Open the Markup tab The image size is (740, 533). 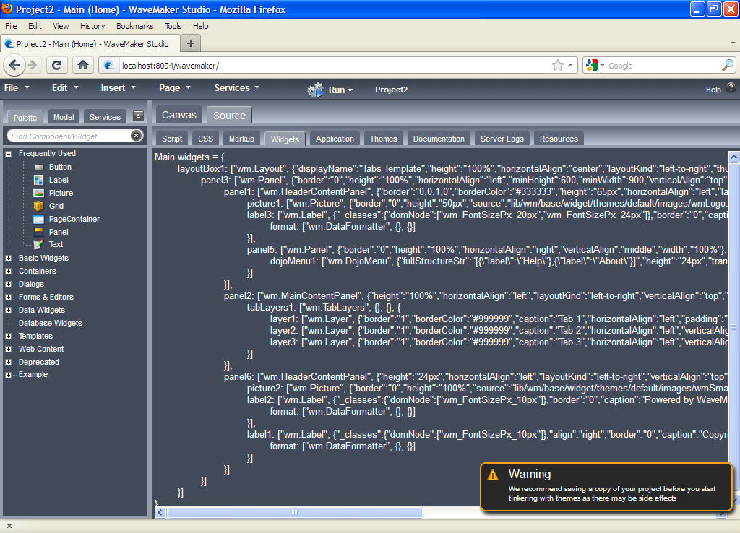241,139
